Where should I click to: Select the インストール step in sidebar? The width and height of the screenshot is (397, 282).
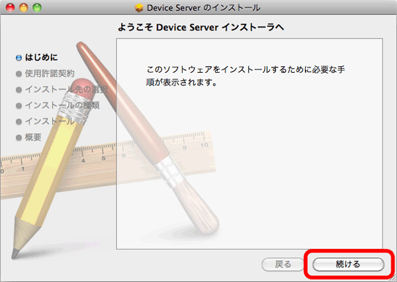click(50, 121)
